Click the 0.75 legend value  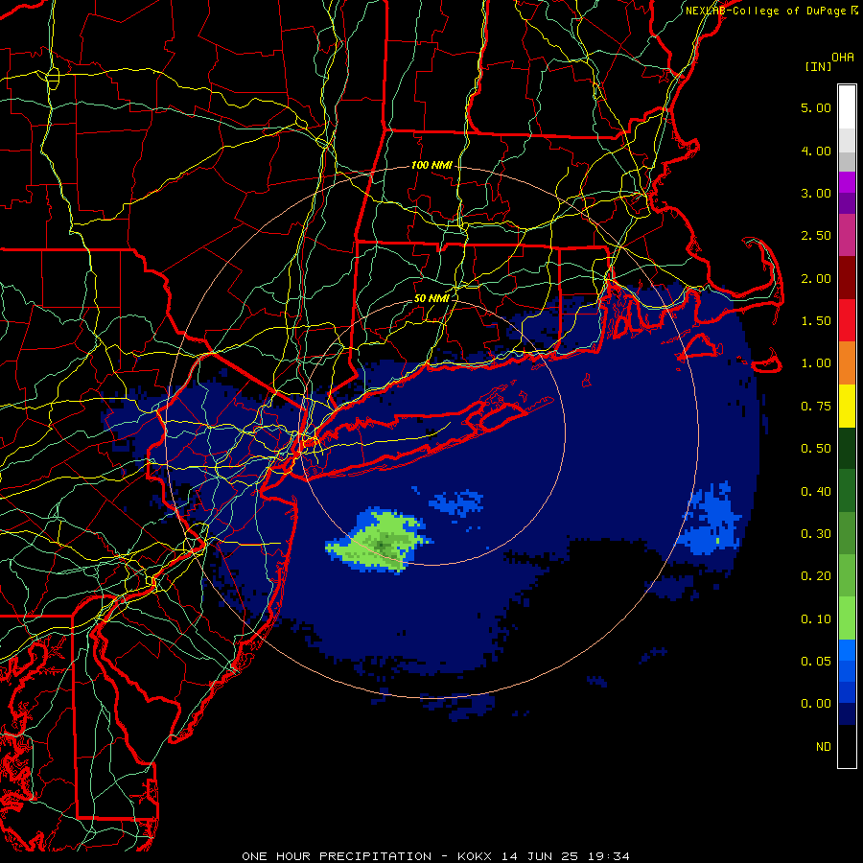[x=816, y=407]
